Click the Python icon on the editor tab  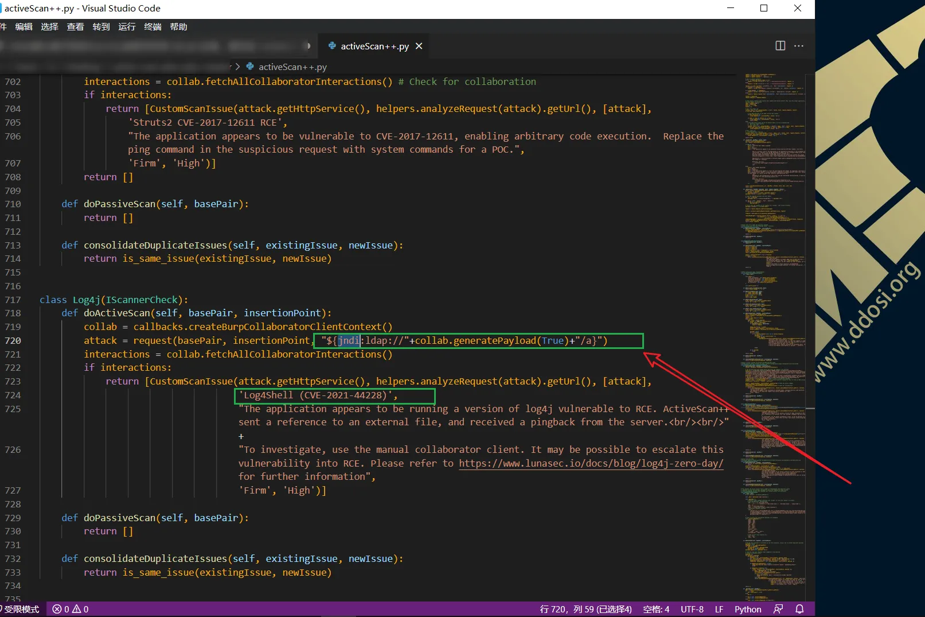[332, 46]
